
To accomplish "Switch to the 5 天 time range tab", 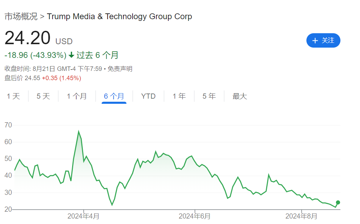I will pyautogui.click(x=42, y=96).
